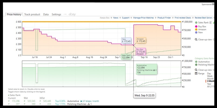Open the Data tab
The image size is (217, 108).
point(46,14)
